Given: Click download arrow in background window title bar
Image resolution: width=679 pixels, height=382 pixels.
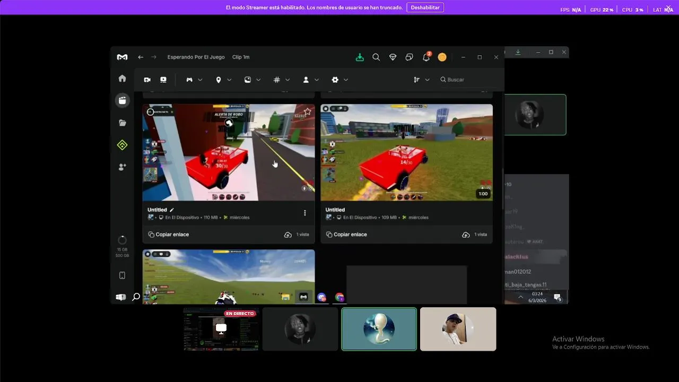Looking at the screenshot, I should [x=518, y=52].
